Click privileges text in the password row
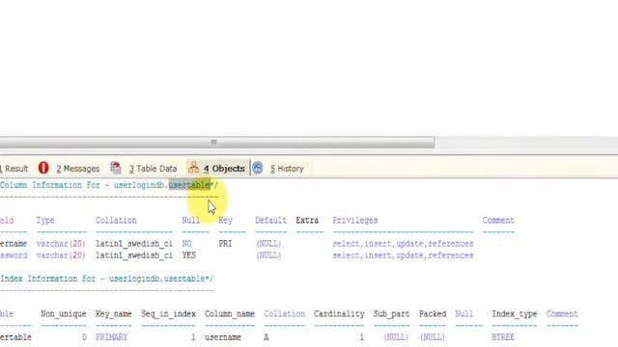 403,255
